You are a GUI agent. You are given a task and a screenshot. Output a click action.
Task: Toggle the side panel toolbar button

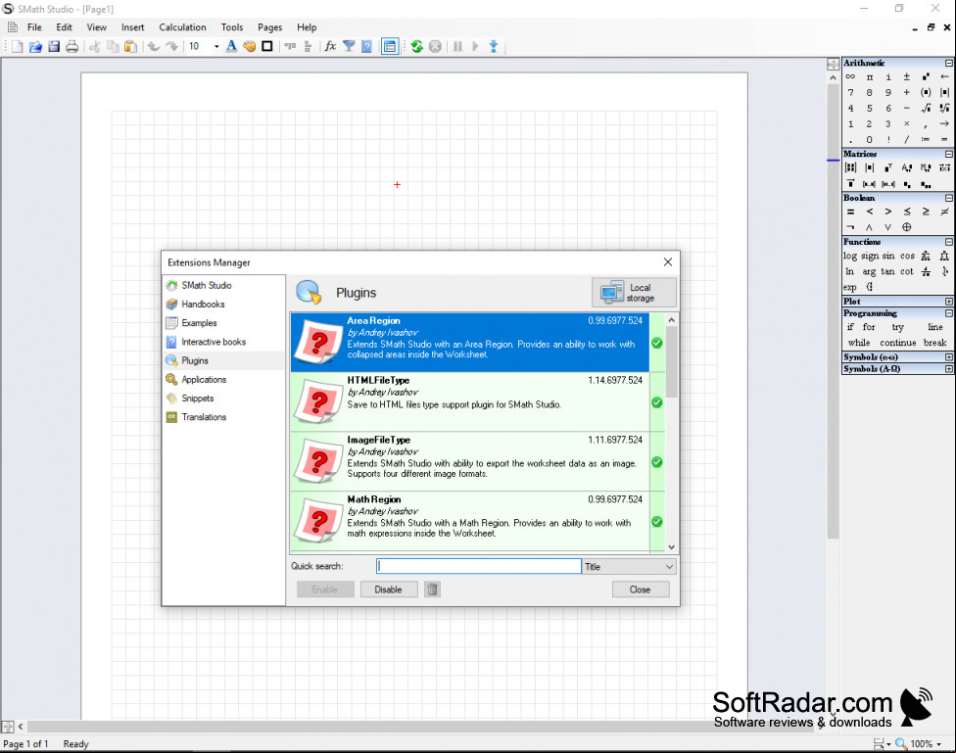390,46
